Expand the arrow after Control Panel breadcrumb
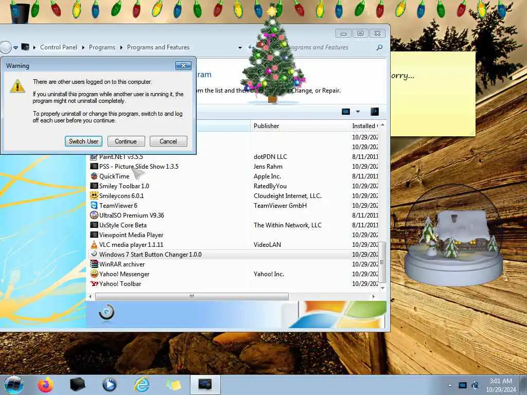 pyautogui.click(x=83, y=47)
